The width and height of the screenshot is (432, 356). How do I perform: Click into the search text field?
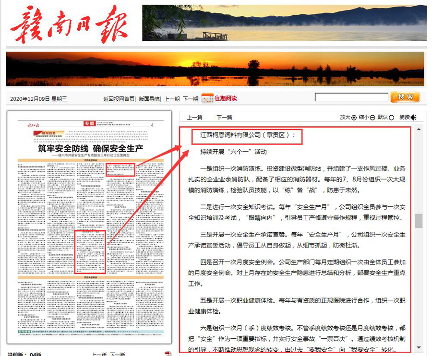(351, 97)
